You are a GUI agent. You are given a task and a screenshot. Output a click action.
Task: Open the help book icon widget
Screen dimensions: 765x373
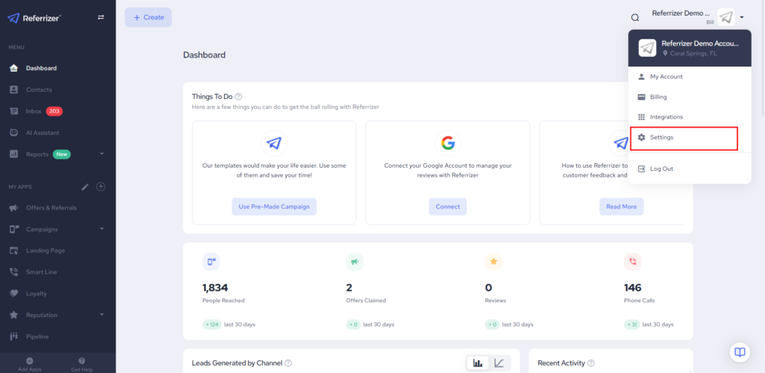(739, 351)
